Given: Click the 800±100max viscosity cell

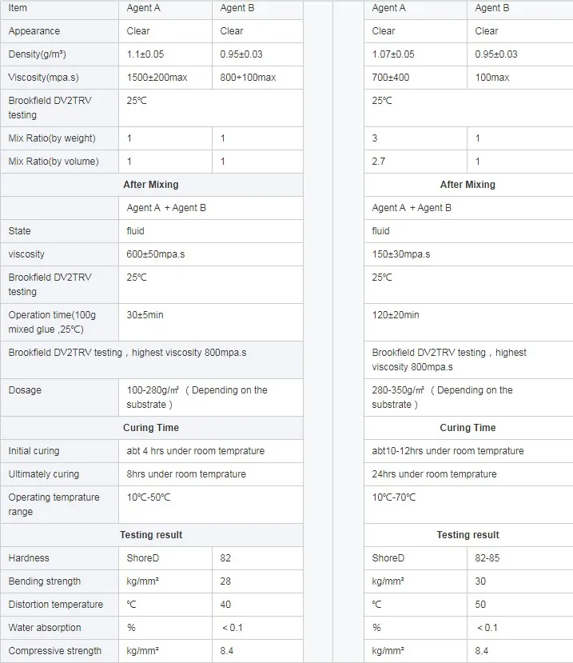Looking at the screenshot, I should point(248,78).
